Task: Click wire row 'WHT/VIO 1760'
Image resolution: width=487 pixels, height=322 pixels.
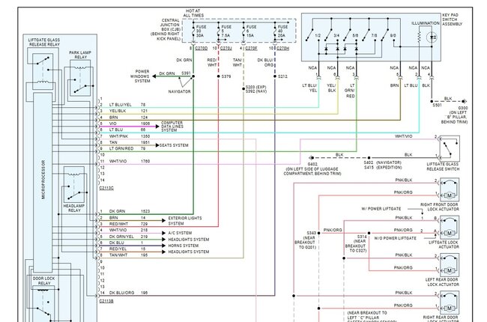Action: (129, 162)
